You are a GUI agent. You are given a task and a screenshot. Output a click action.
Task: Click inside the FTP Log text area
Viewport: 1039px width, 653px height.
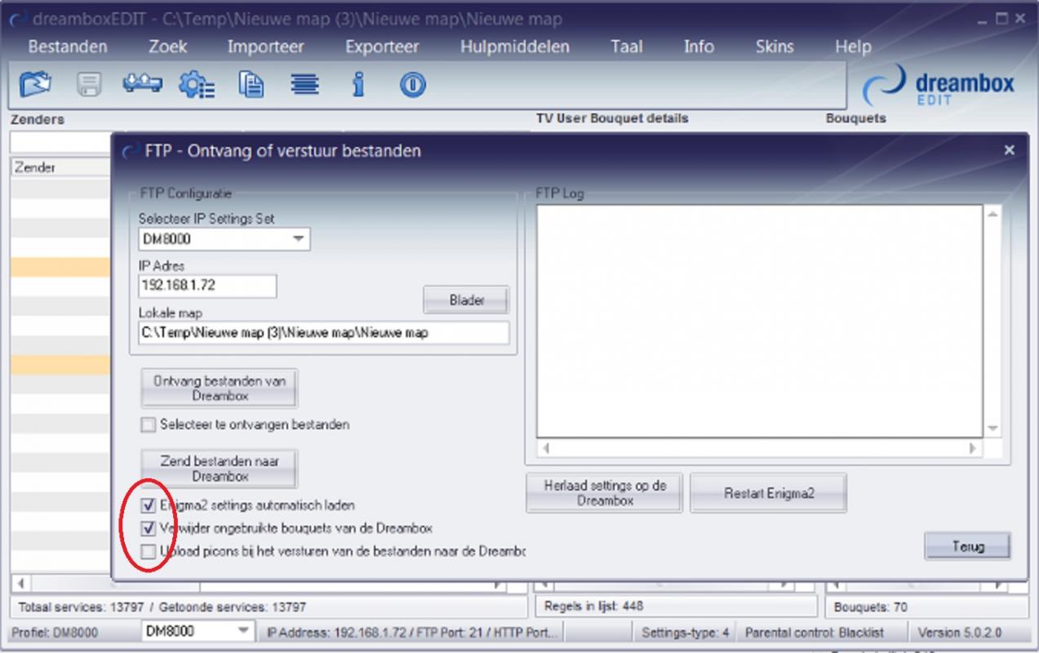(759, 321)
